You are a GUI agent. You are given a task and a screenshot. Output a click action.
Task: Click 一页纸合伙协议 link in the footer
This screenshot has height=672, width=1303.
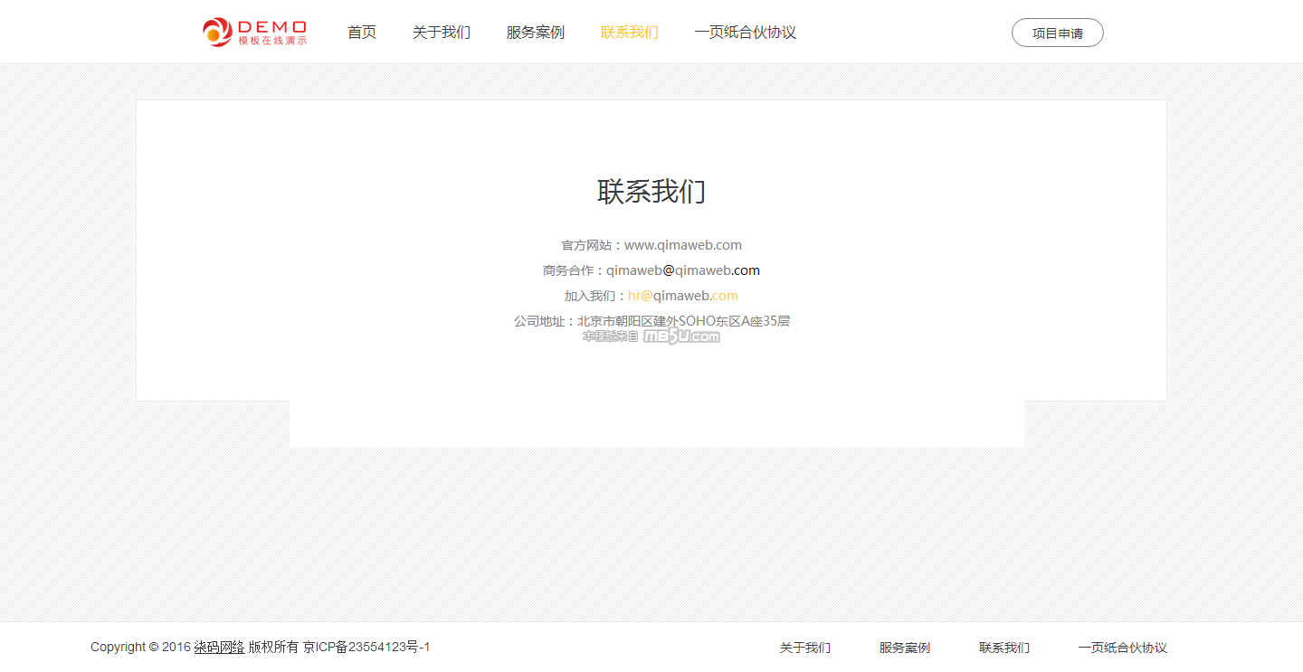pos(1123,648)
